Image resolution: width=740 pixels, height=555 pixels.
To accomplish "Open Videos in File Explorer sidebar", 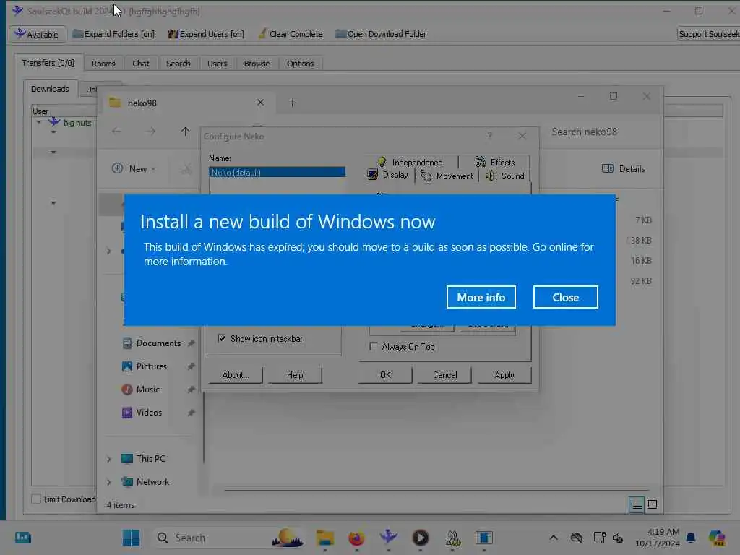I will [149, 413].
